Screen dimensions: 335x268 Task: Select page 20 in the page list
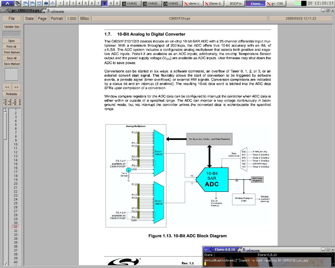[x=16, y=184]
